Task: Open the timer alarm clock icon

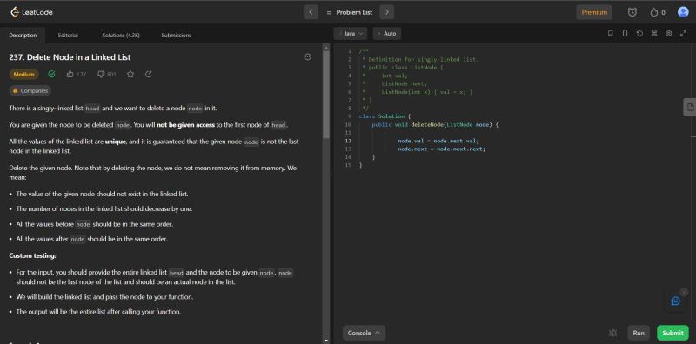Action: tap(632, 12)
